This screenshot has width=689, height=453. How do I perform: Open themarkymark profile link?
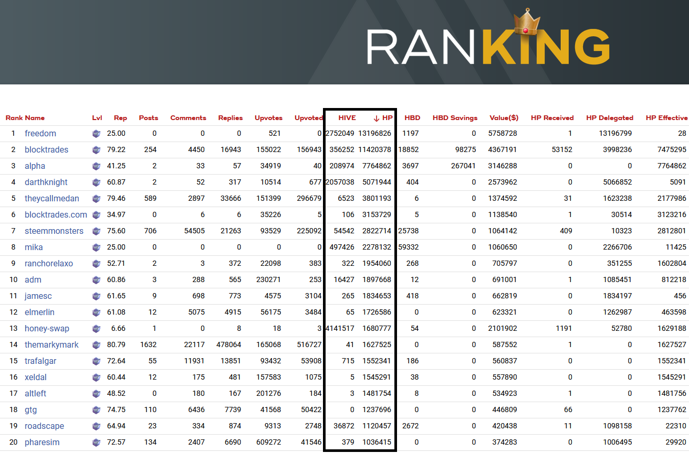pos(51,345)
